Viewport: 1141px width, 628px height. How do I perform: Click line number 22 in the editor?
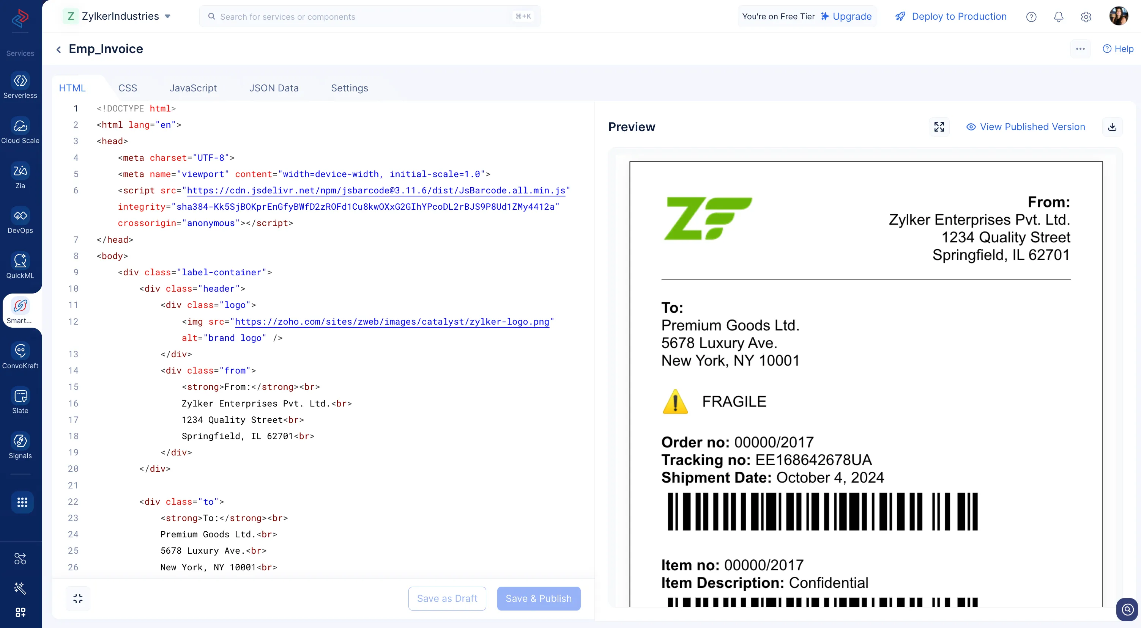(73, 502)
